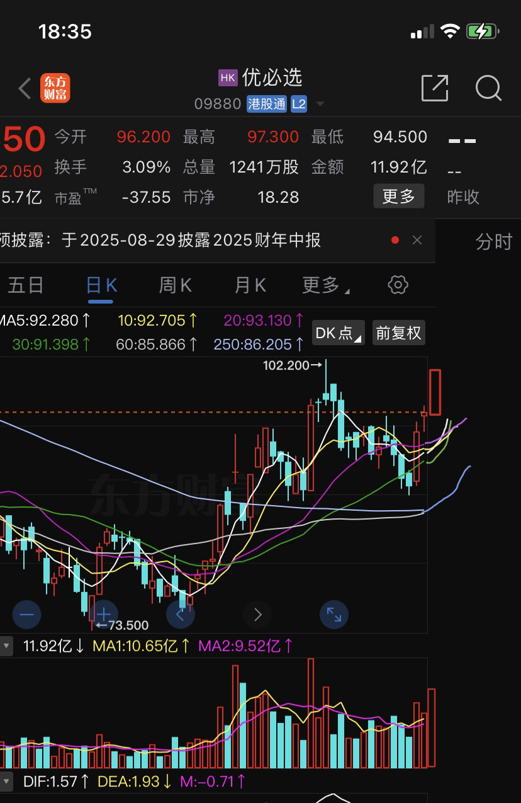
Task: Tap the 市净 18.28 value
Action: click(278, 197)
